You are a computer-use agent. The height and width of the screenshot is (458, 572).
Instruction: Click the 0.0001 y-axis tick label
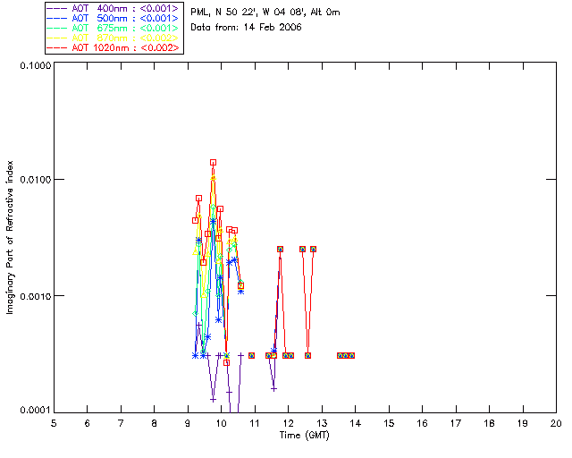tap(36, 410)
